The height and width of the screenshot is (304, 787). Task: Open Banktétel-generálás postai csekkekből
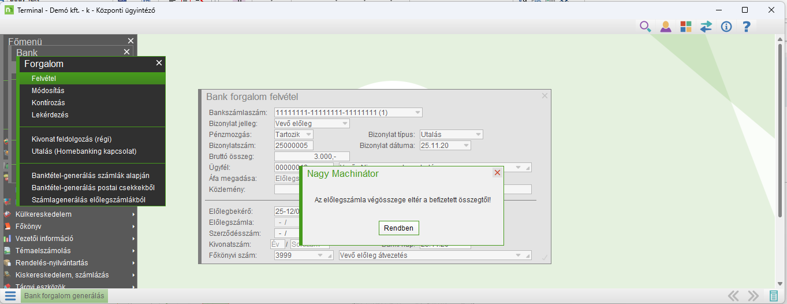92,187
